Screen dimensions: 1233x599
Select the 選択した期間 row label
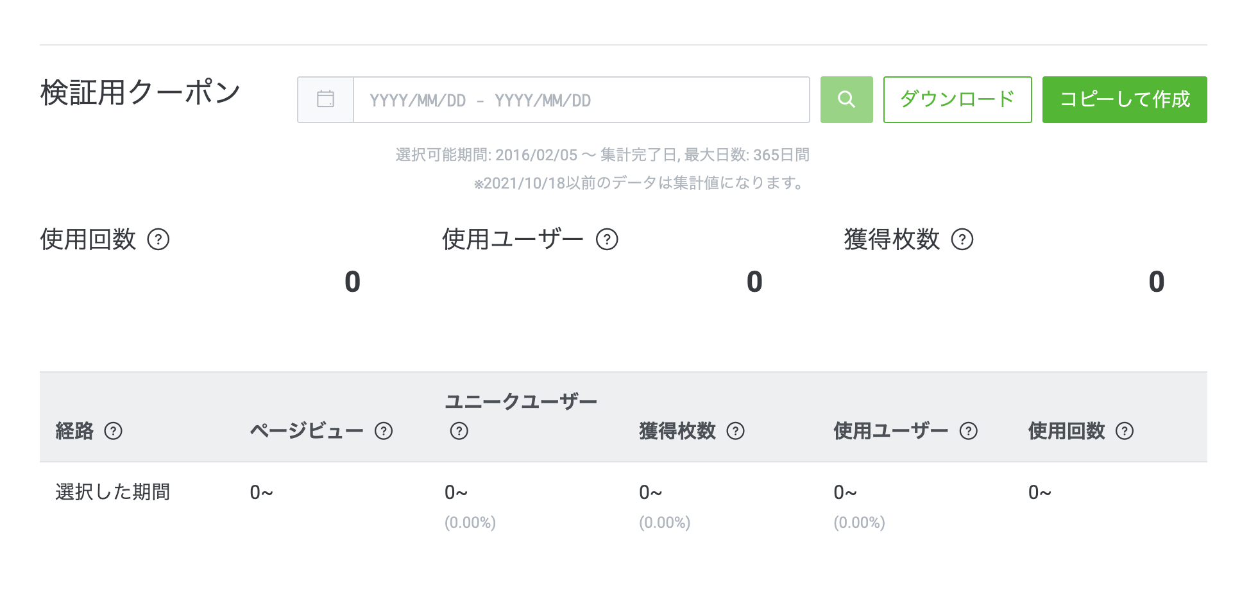[x=113, y=492]
